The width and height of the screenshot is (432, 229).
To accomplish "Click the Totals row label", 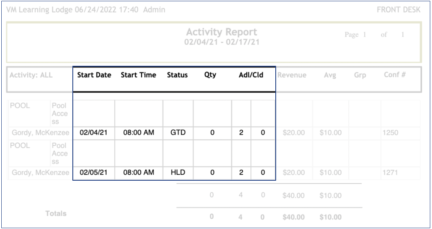I will (56, 213).
